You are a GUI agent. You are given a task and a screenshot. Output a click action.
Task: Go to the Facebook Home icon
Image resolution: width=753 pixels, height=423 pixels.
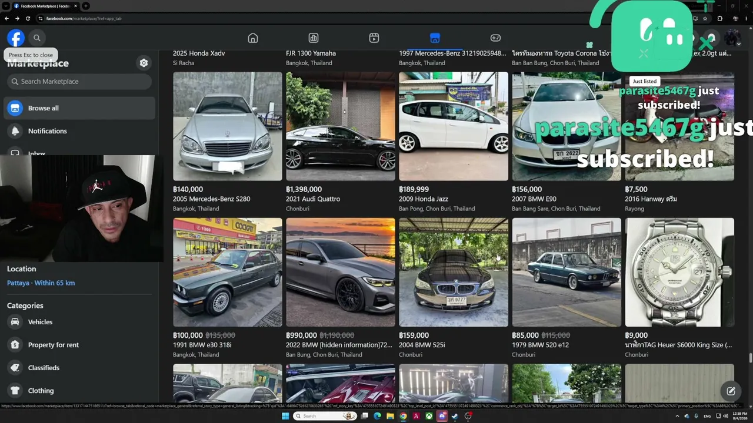tap(253, 38)
